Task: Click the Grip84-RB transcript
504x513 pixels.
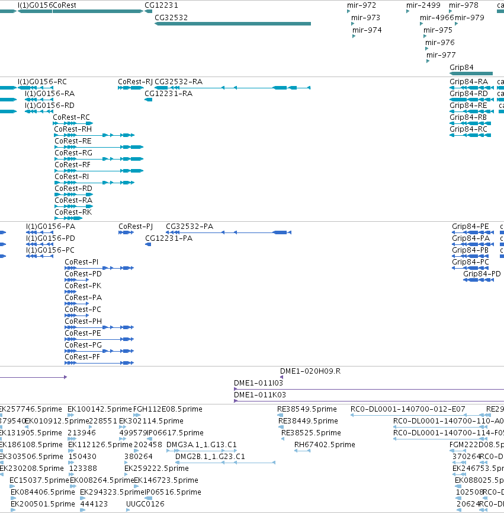Action: coord(470,123)
